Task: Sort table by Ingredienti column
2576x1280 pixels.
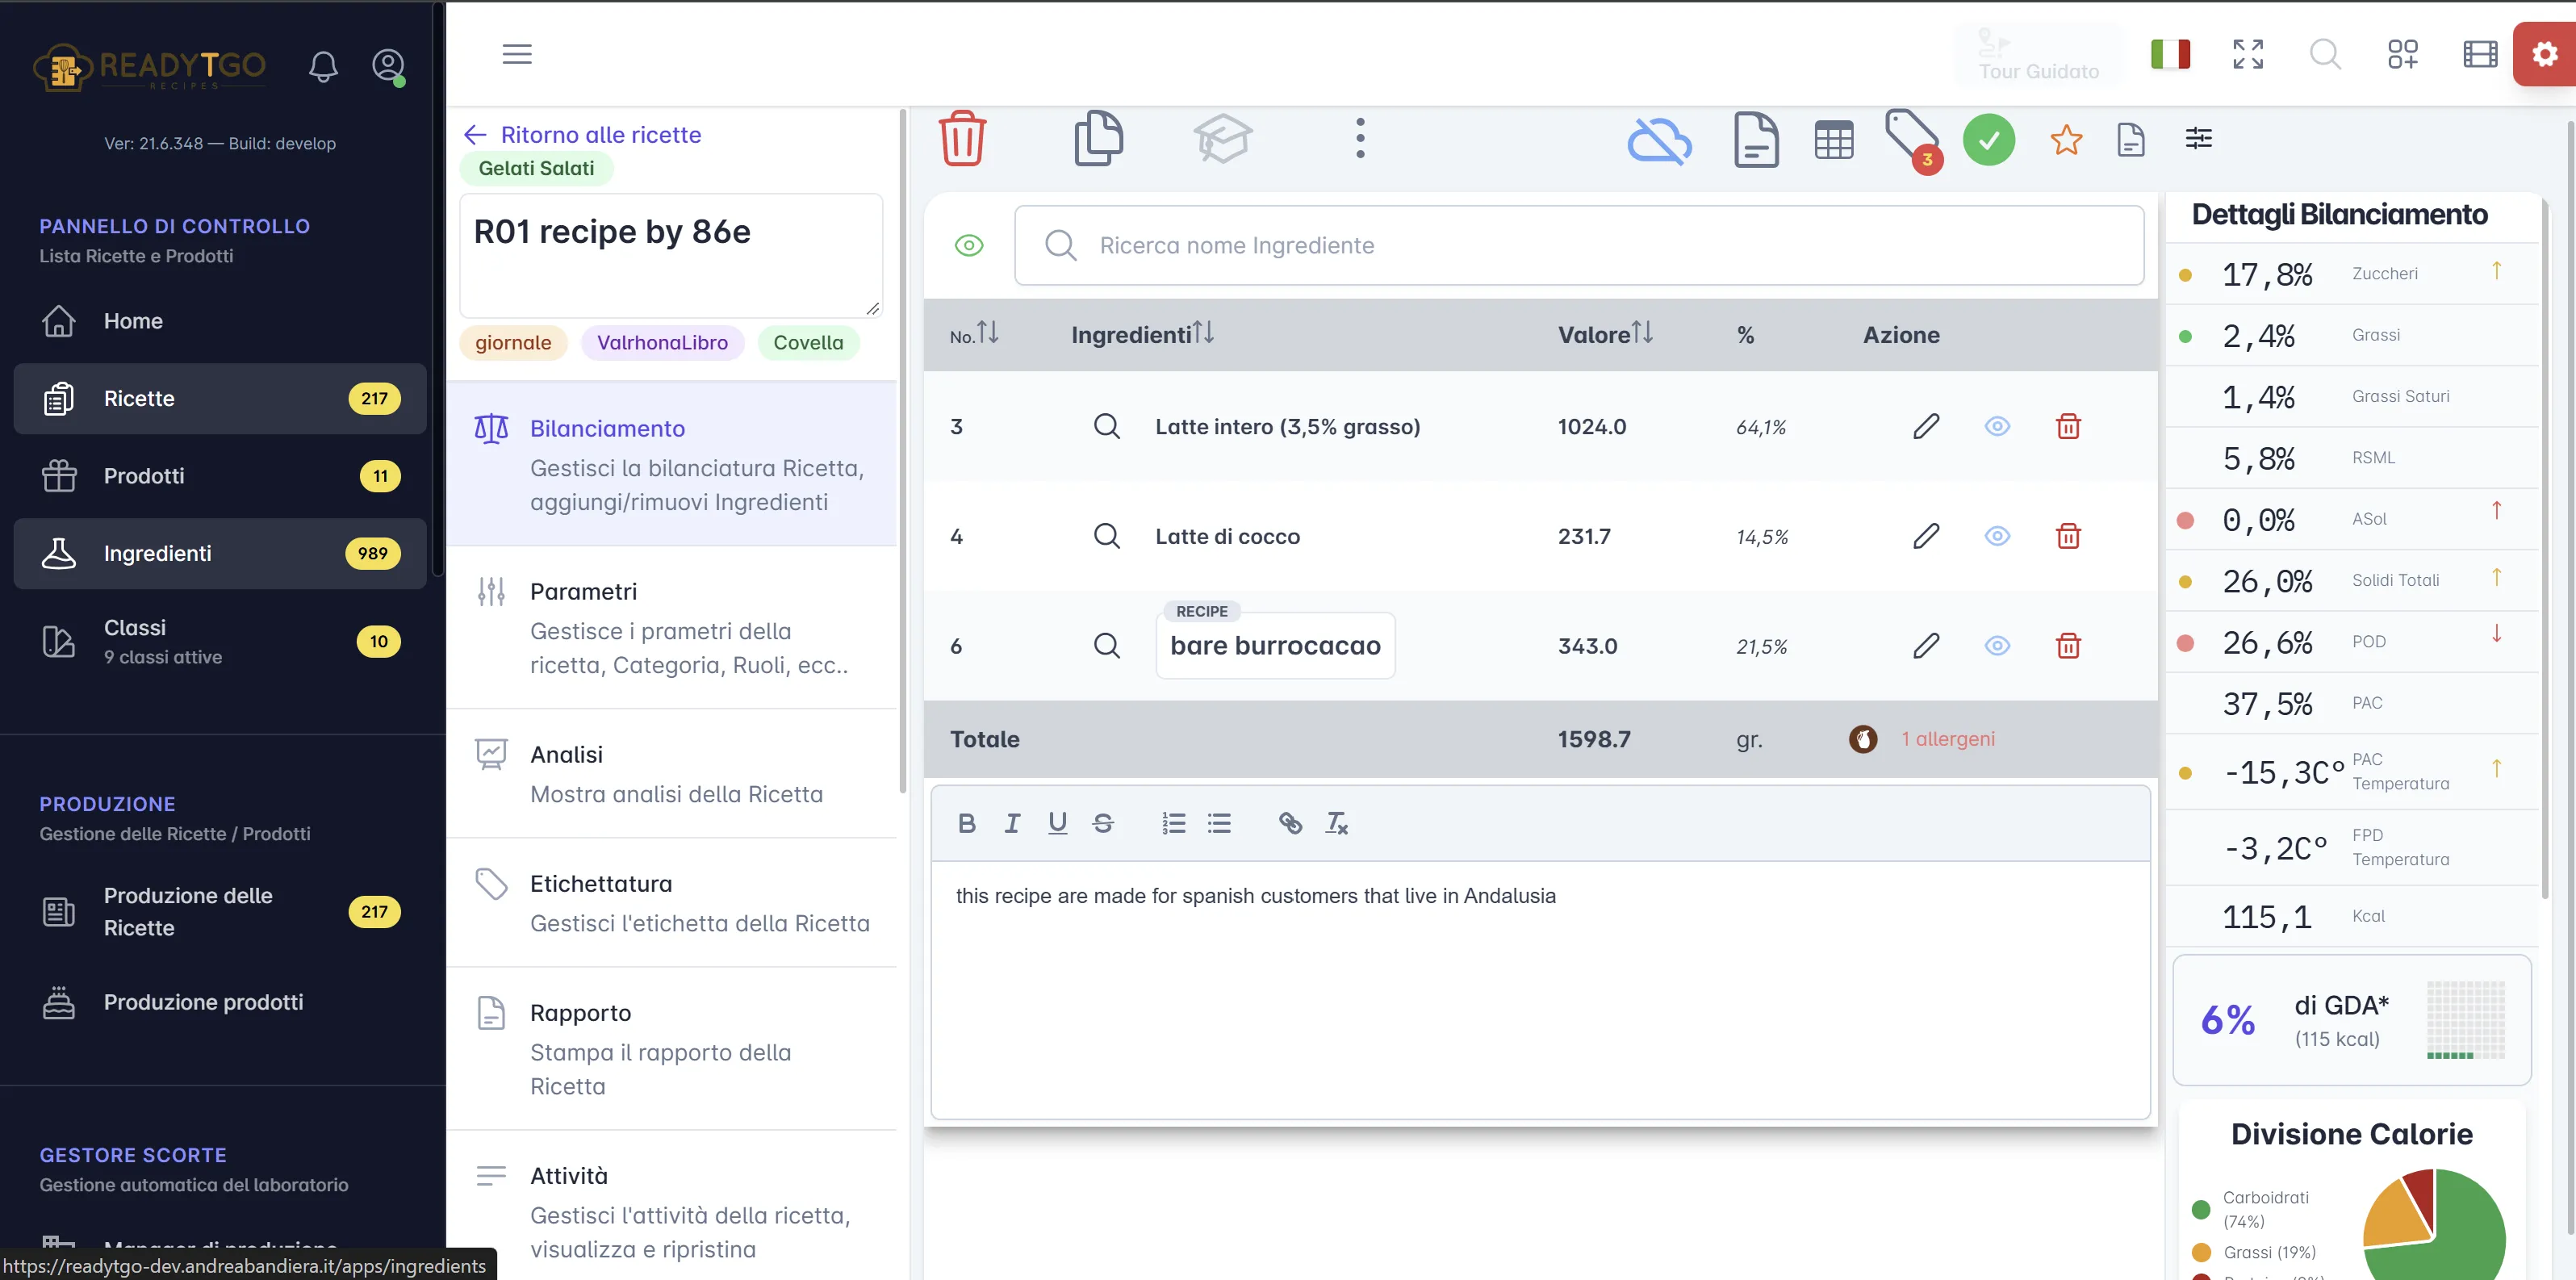Action: (1203, 333)
